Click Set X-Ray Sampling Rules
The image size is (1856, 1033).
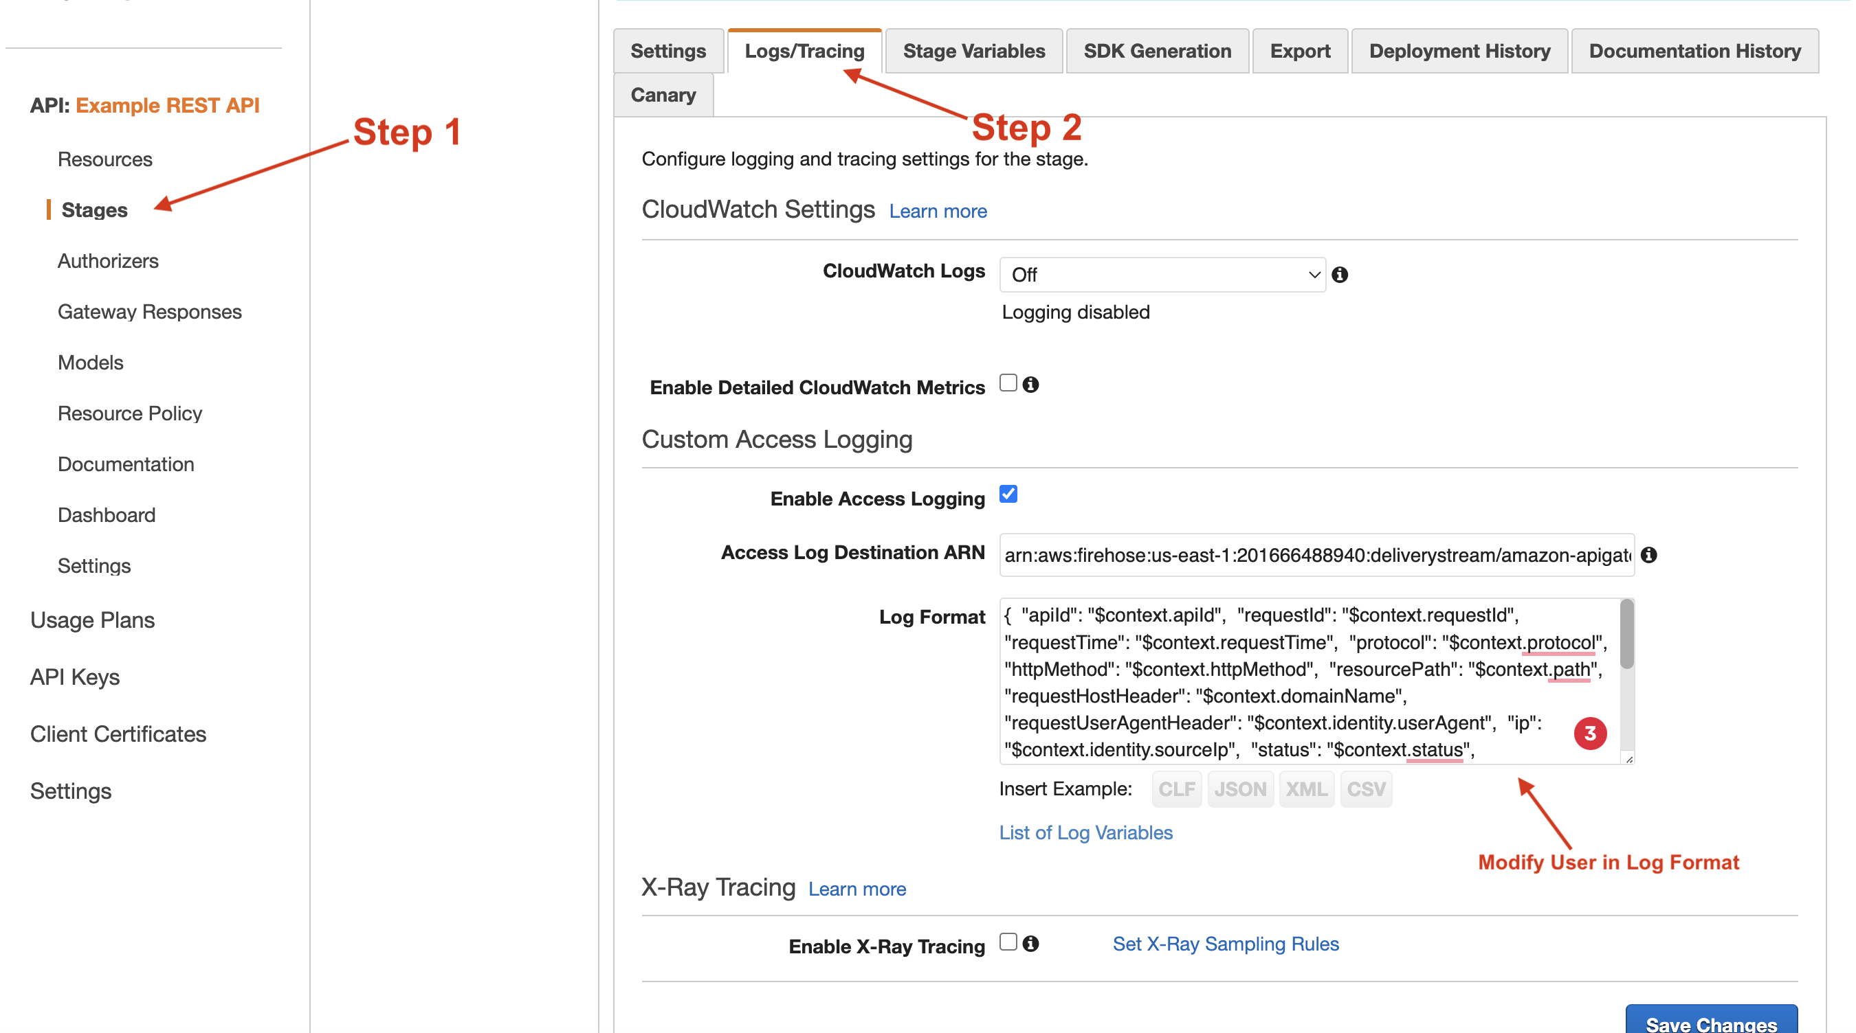(1225, 944)
